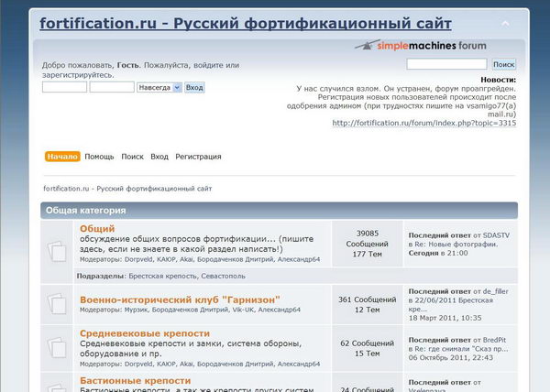Open moderator Vik-UK profile
The height and width of the screenshot is (392, 550).
pyautogui.click(x=243, y=310)
